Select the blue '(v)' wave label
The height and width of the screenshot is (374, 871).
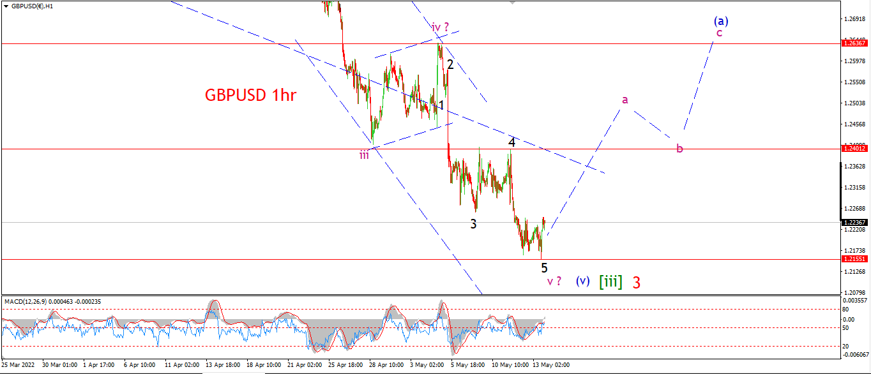pos(582,281)
